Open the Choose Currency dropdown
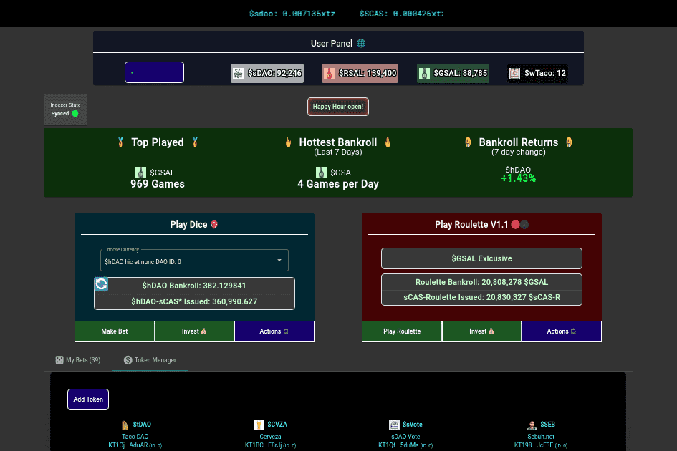The height and width of the screenshot is (451, 677). (x=194, y=261)
